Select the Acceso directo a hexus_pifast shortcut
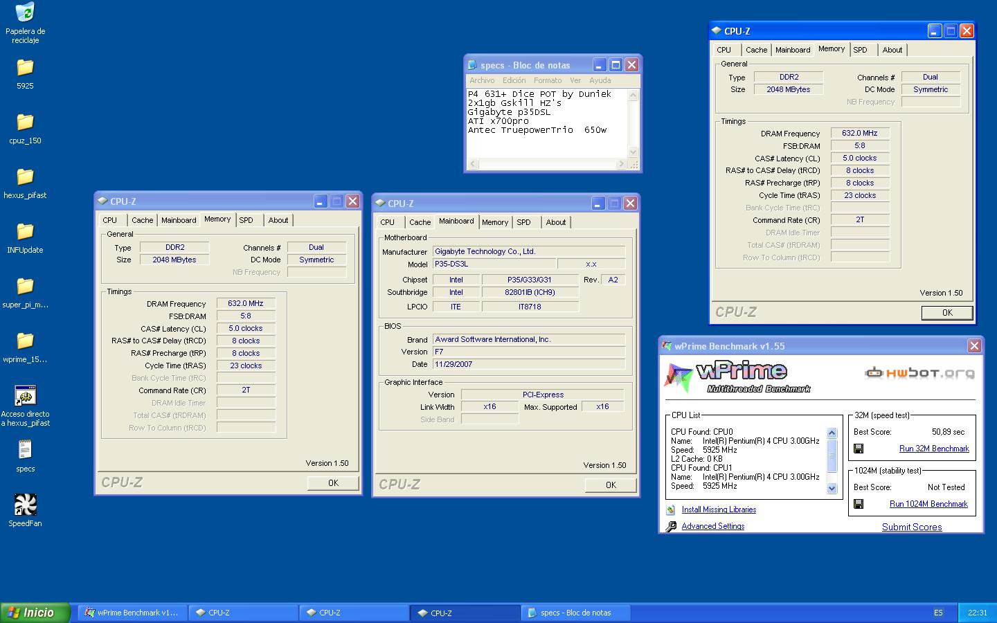Image resolution: width=997 pixels, height=623 pixels. pyautogui.click(x=25, y=396)
